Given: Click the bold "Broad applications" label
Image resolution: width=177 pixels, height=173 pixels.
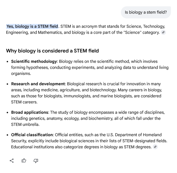Looking at the screenshot, I should 30,112.
